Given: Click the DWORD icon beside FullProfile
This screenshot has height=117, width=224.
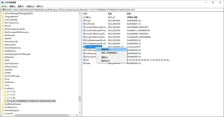Looking at the screenshot, I should click(x=84, y=24).
